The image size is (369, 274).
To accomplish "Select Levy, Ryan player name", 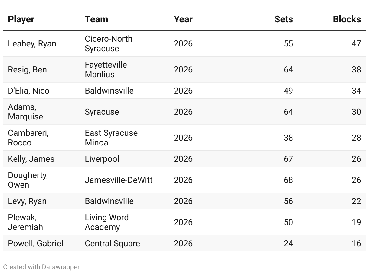I will click(27, 201).
